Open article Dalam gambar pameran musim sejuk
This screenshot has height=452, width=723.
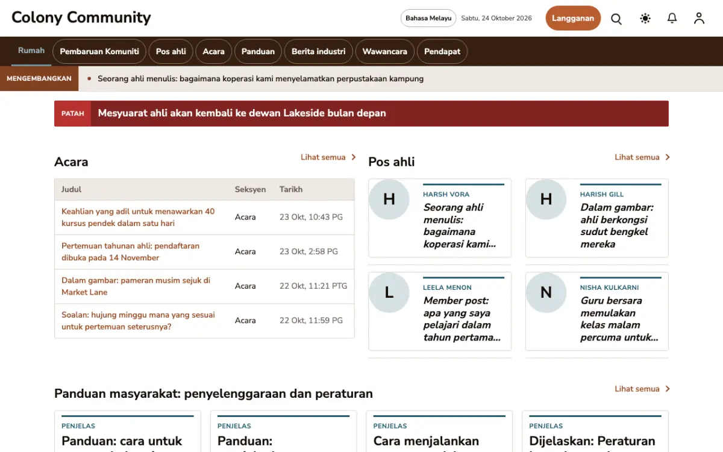(x=136, y=286)
